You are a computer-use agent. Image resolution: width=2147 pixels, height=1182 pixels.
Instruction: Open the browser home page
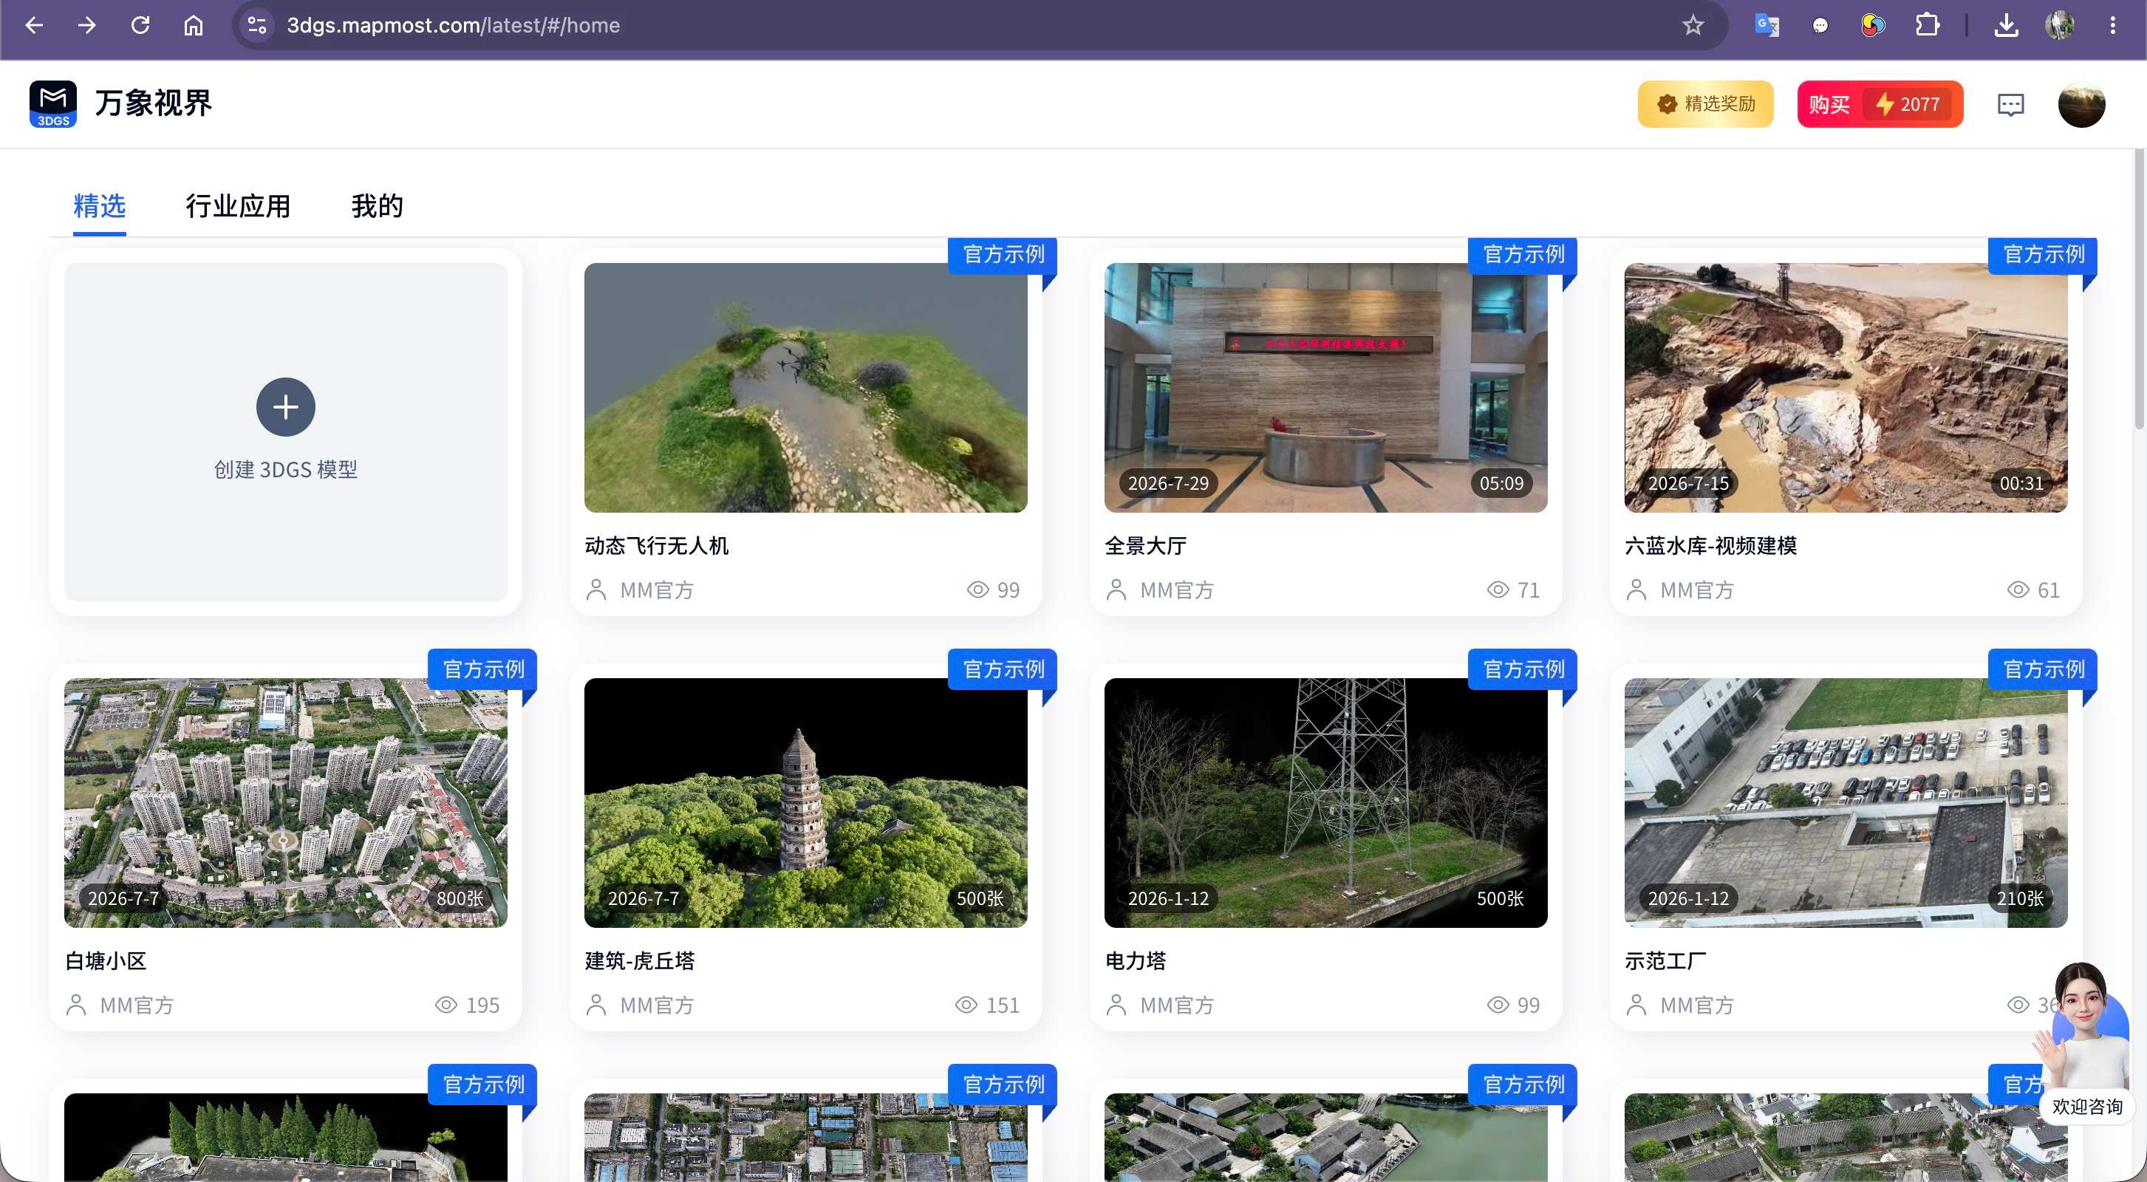click(x=194, y=25)
